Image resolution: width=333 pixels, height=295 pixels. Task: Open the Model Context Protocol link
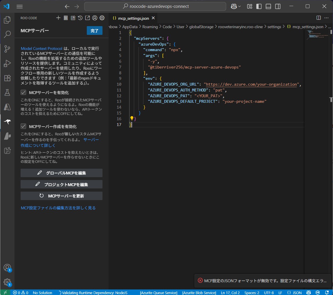point(42,48)
